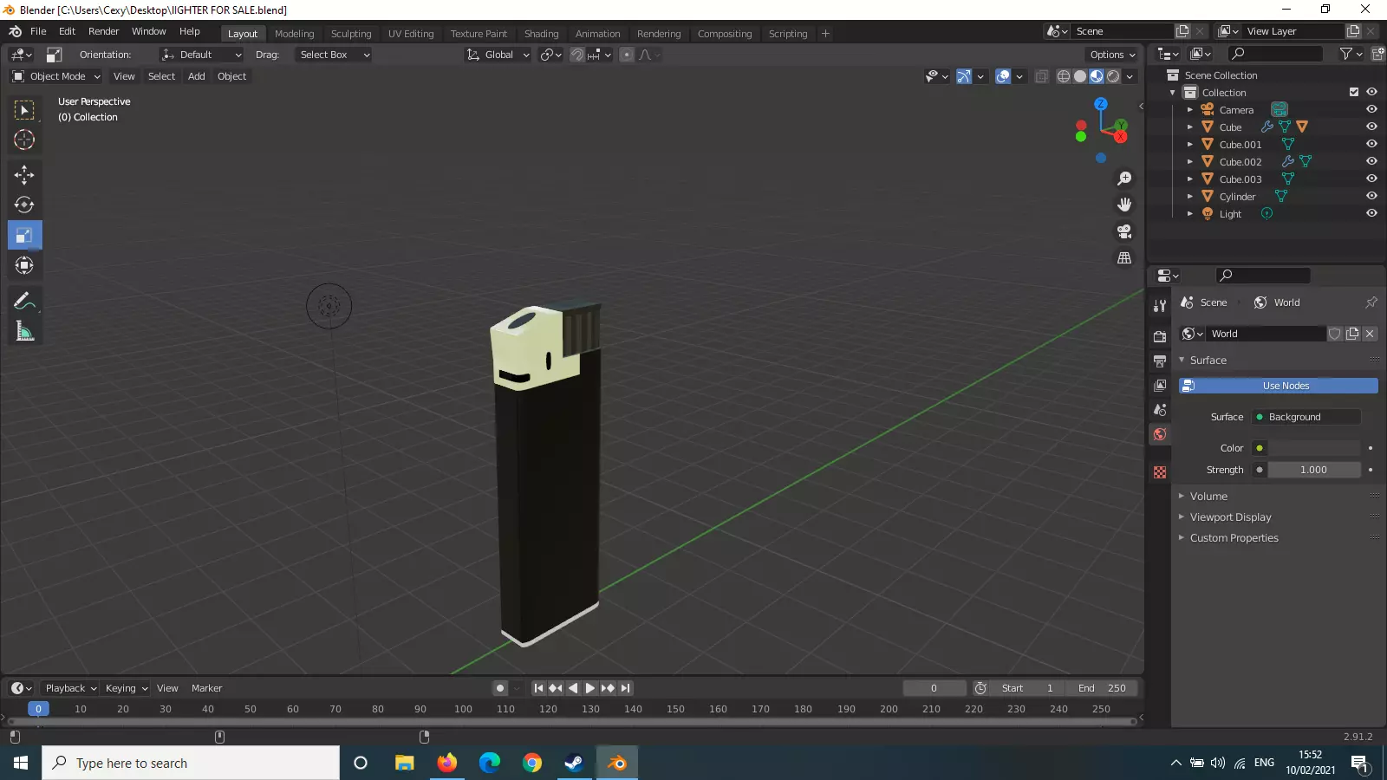Screen dimensions: 1387x780
Task: Hide the Light object in outliner
Action: point(1371,214)
